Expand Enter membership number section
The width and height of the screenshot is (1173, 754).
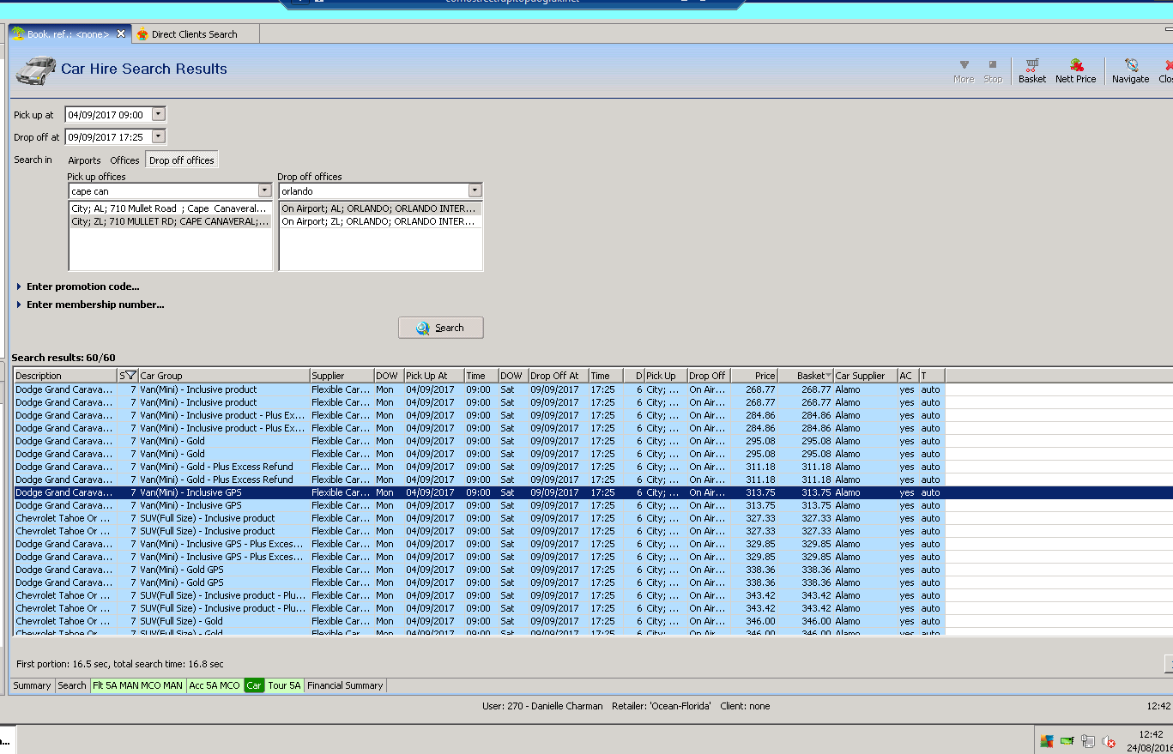click(94, 305)
